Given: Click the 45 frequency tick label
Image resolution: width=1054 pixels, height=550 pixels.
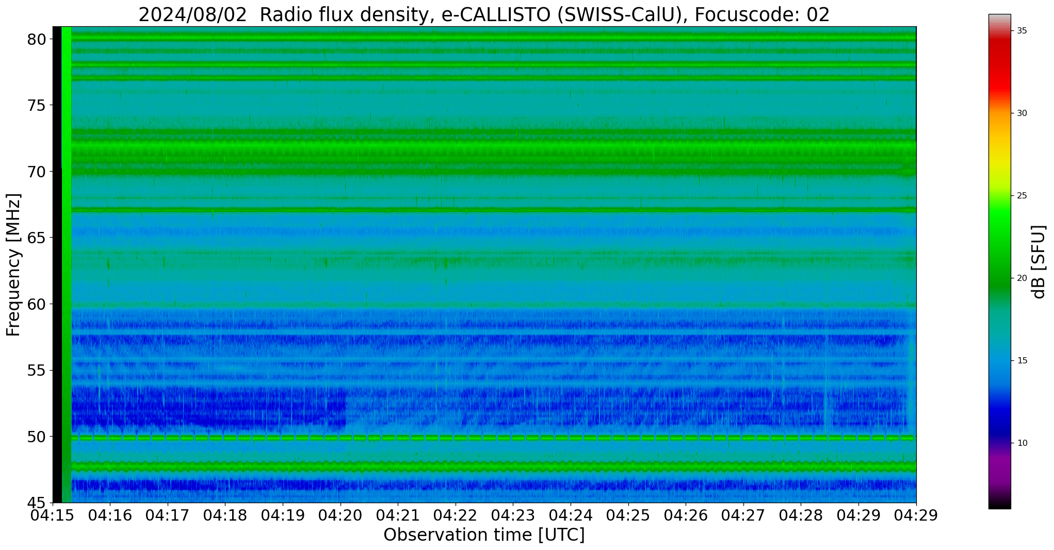Looking at the screenshot, I should (37, 503).
